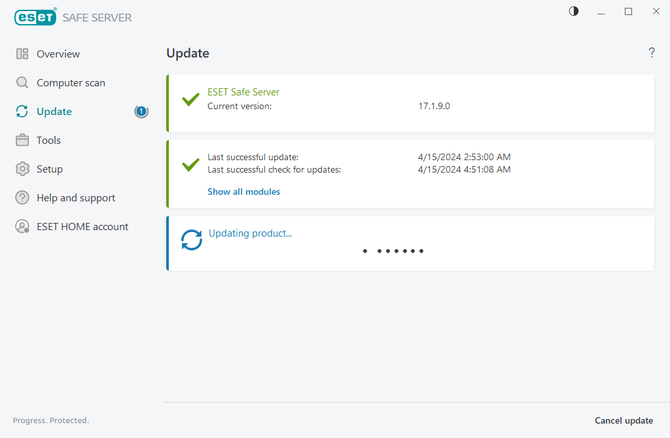This screenshot has width=670, height=438.
Task: Click the ESET logo
Action: 35,16
